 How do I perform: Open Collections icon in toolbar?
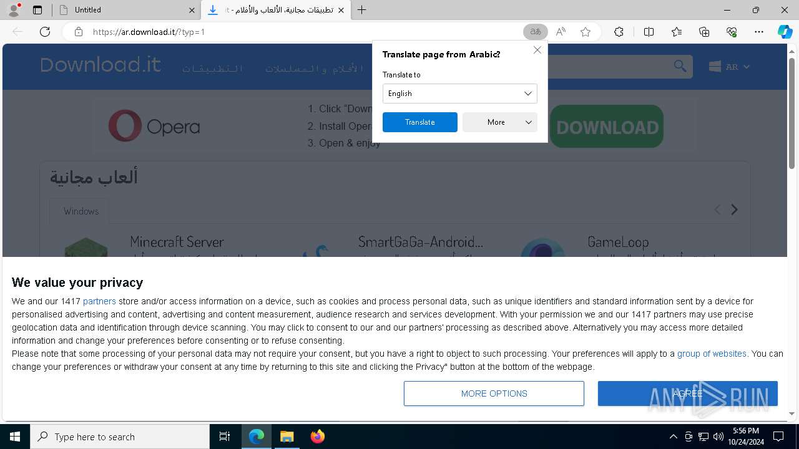pyautogui.click(x=704, y=32)
